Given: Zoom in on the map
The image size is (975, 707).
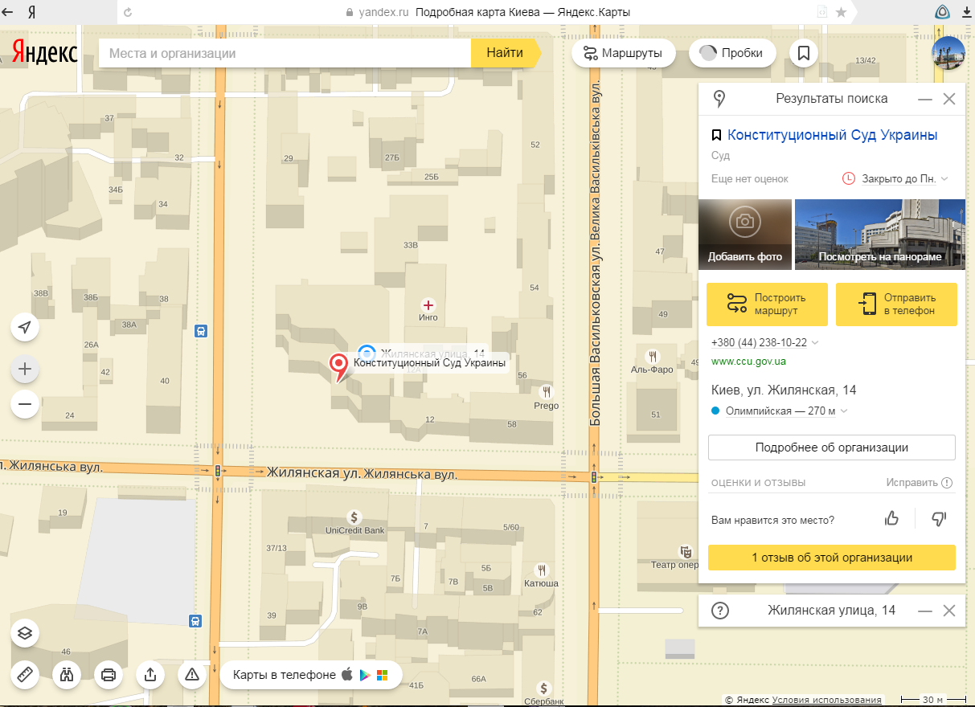Looking at the screenshot, I should (x=25, y=369).
